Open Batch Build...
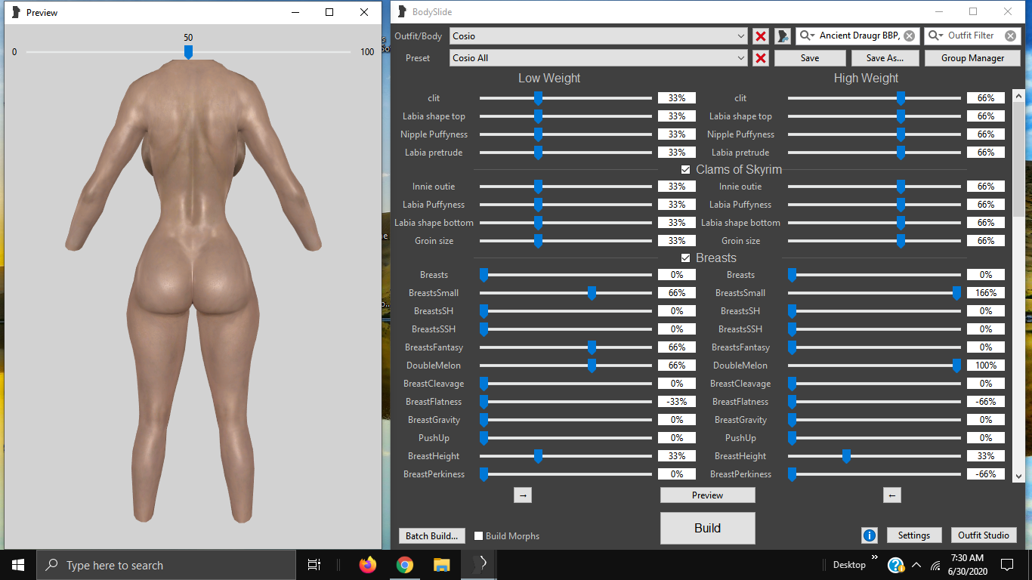1032x580 pixels. (x=431, y=535)
